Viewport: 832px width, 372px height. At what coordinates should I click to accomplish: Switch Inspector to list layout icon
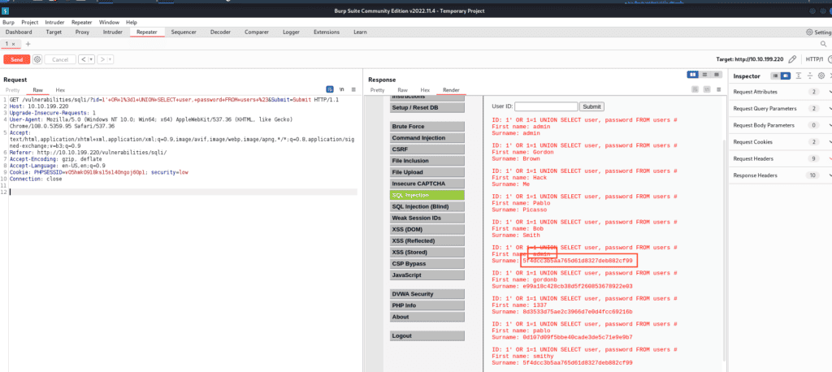[775, 76]
